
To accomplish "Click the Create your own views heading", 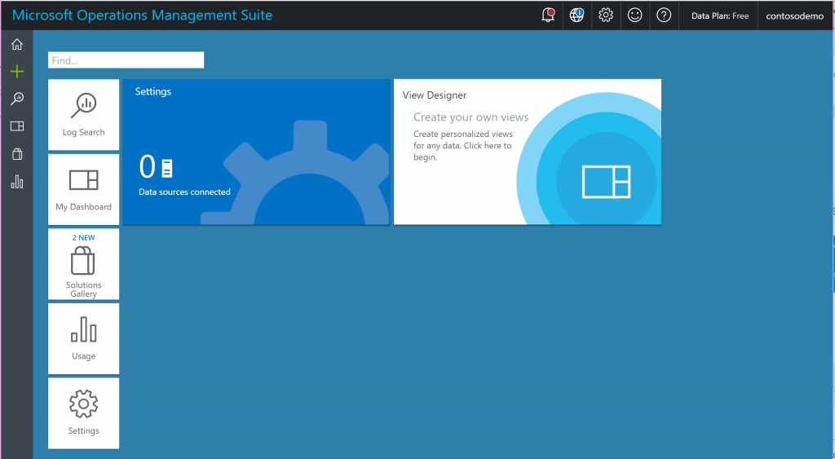I will pyautogui.click(x=471, y=117).
